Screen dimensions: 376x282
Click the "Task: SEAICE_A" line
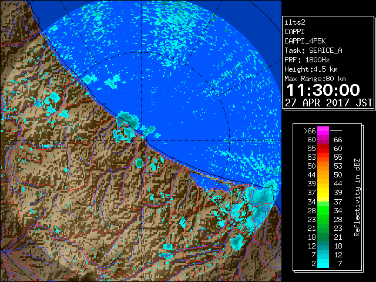(x=313, y=51)
